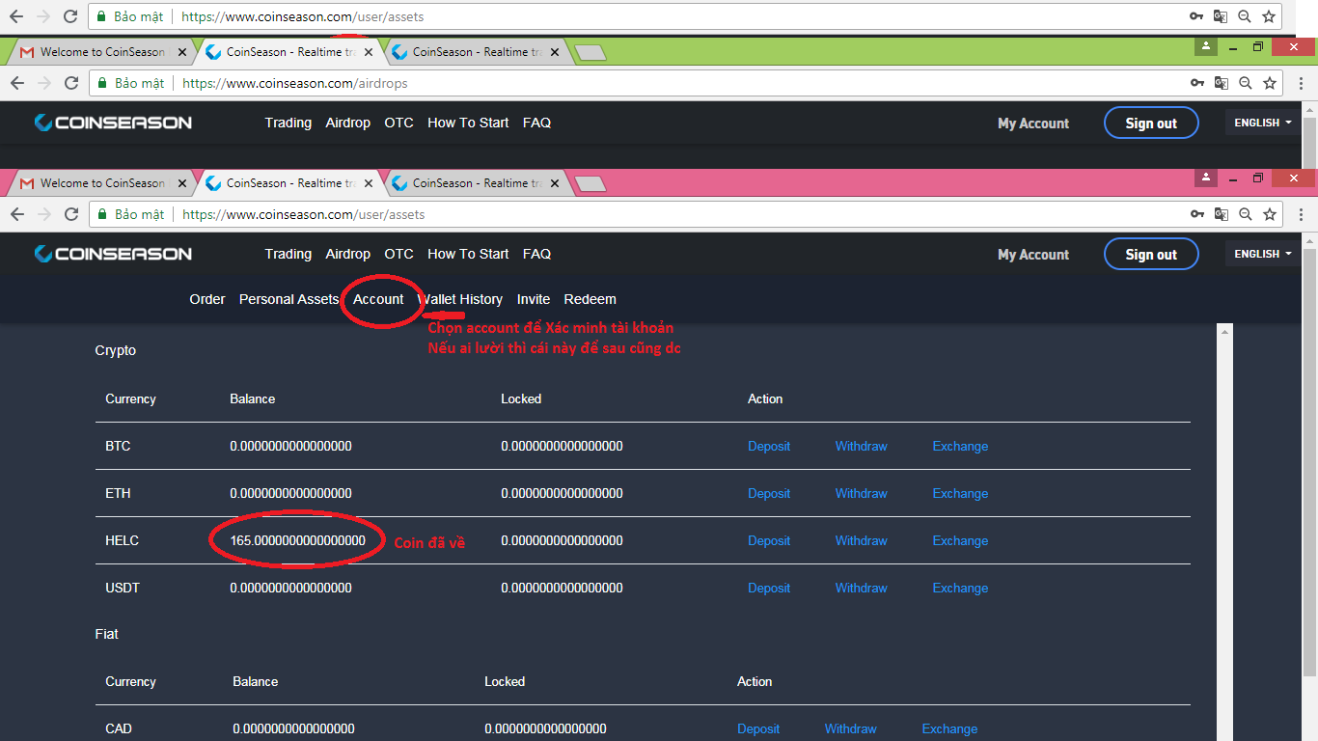
Task: Open the Account sub-menu item
Action: [x=378, y=299]
